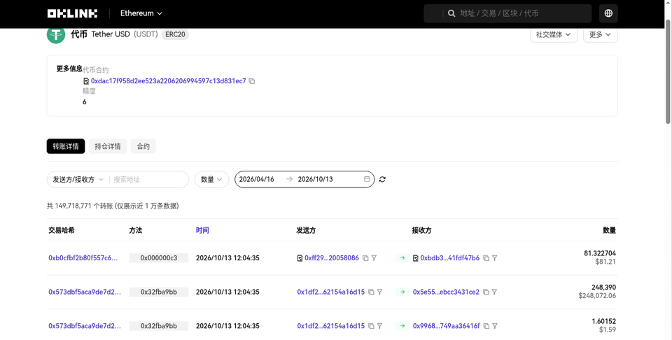This screenshot has height=340, width=672.
Task: Filter by sender 0xff29...20058086
Action: pos(374,257)
